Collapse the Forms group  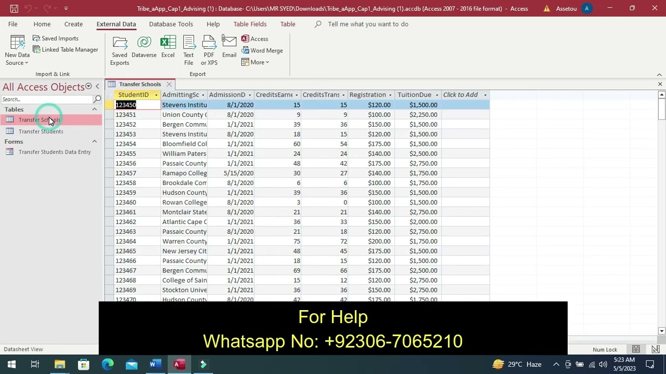95,142
